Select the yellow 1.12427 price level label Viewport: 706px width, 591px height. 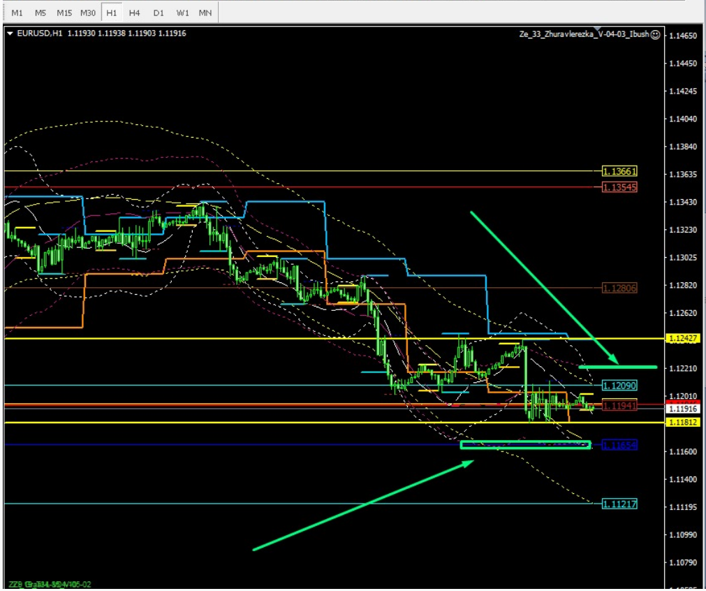(683, 338)
